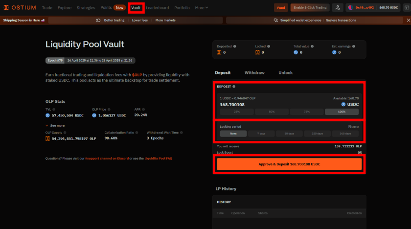
Task: Click the 168.70 USDC wallet balance
Action: pos(388,8)
